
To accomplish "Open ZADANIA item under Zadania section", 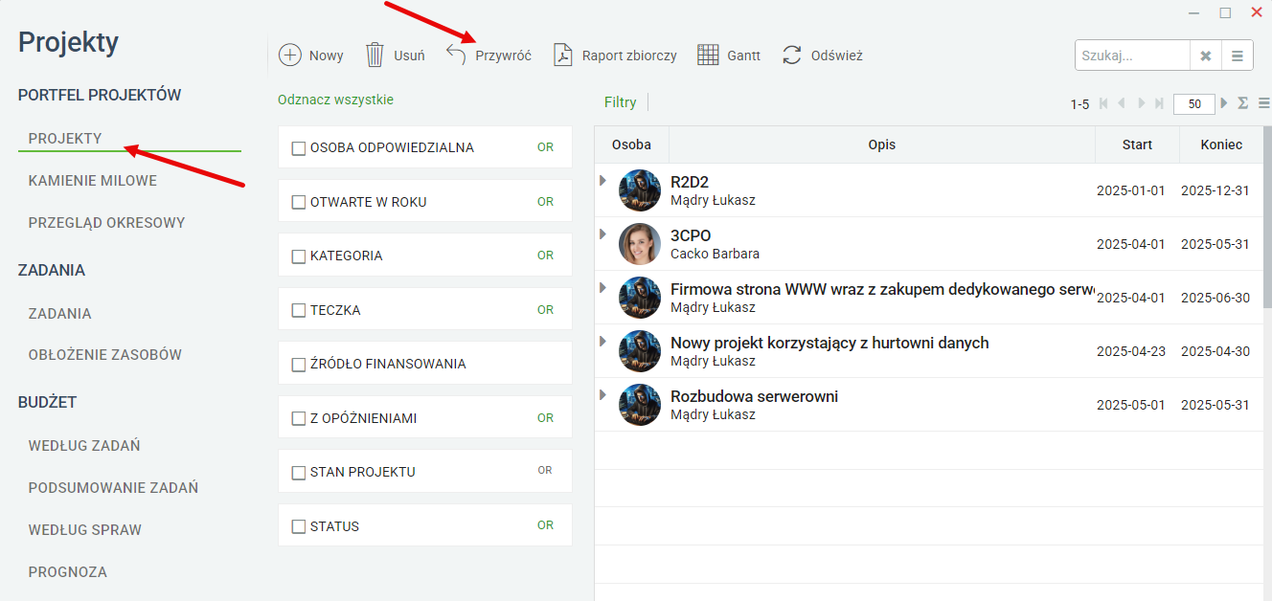I will [x=60, y=313].
